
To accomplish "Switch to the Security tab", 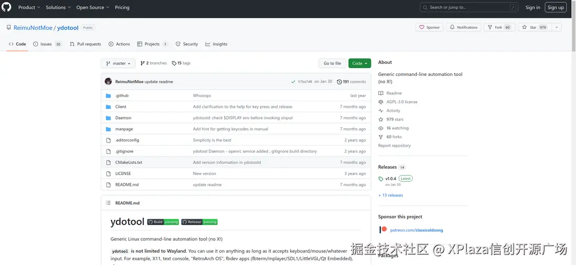I will pos(187,44).
